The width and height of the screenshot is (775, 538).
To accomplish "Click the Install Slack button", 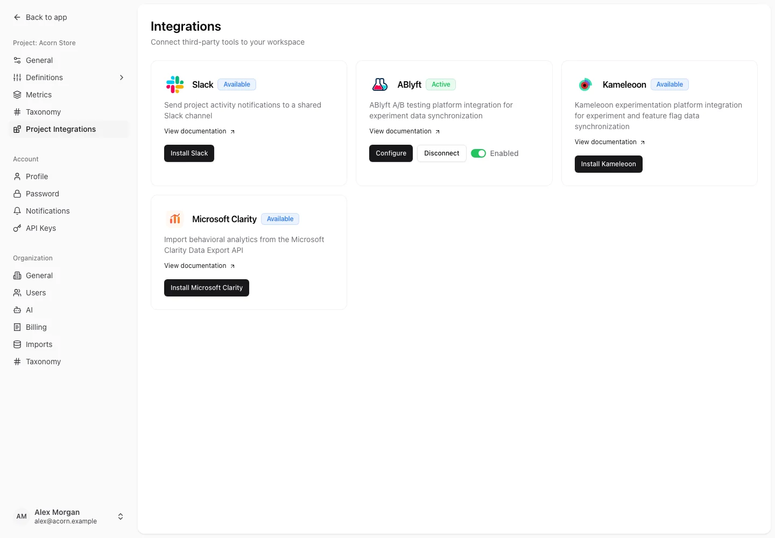I will coord(189,153).
